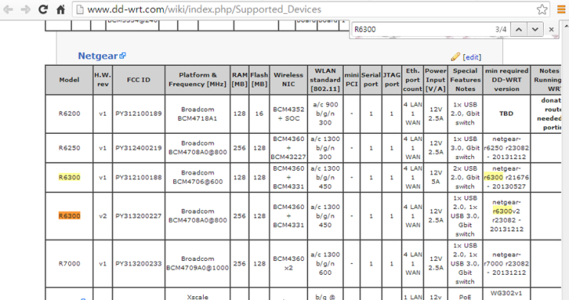The width and height of the screenshot is (569, 300).
Task: Click the Broadcom BCM4706@600 platform cell
Action: [x=198, y=178]
